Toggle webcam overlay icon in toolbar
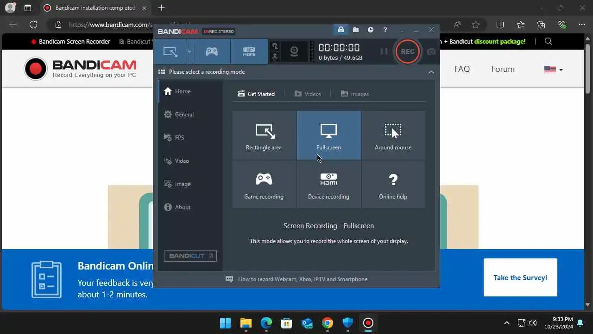 tap(294, 51)
